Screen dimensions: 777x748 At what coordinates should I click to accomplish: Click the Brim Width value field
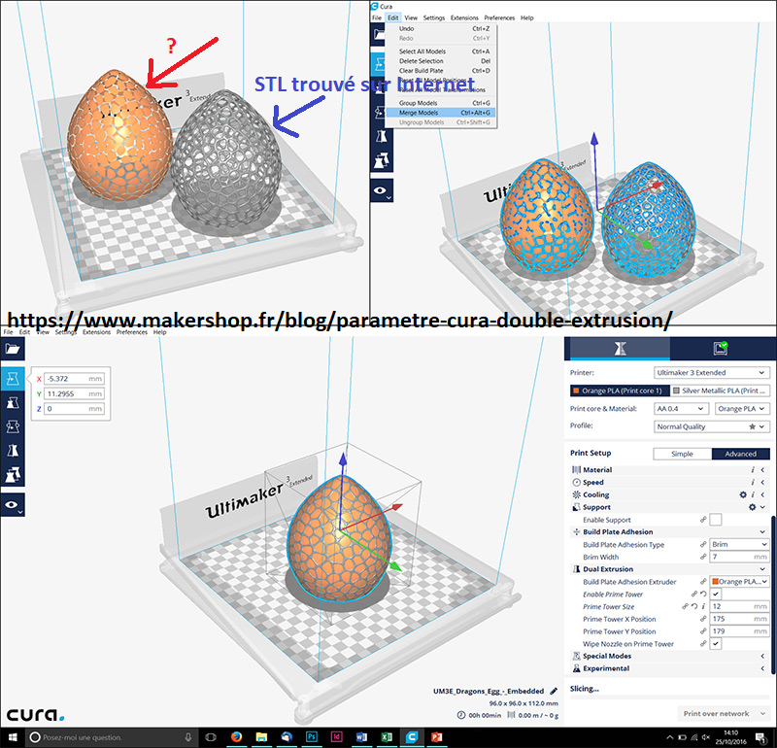(x=739, y=557)
